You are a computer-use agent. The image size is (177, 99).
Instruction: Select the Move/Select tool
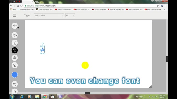pos(15,26)
